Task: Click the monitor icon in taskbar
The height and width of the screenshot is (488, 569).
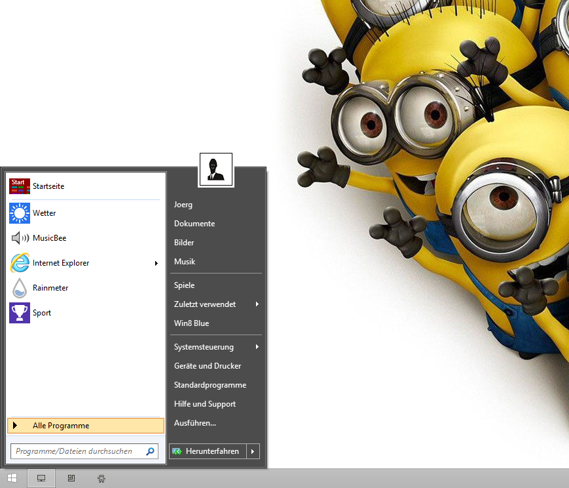Action: pyautogui.click(x=41, y=478)
